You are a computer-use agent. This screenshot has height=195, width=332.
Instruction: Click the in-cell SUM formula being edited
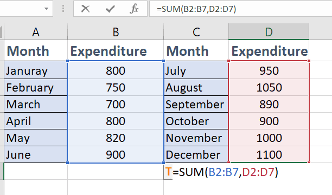(225, 172)
